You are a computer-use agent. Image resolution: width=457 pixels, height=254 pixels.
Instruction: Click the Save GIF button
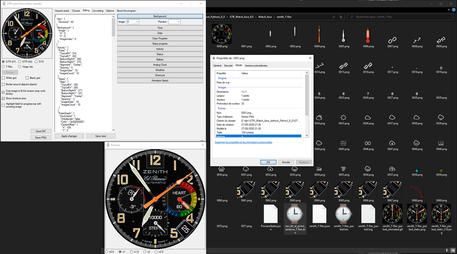click(41, 131)
